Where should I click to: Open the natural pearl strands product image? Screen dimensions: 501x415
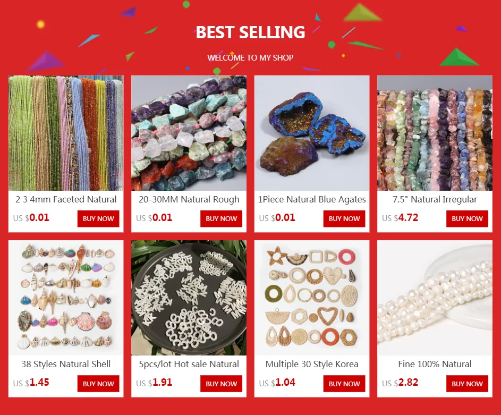(435, 298)
